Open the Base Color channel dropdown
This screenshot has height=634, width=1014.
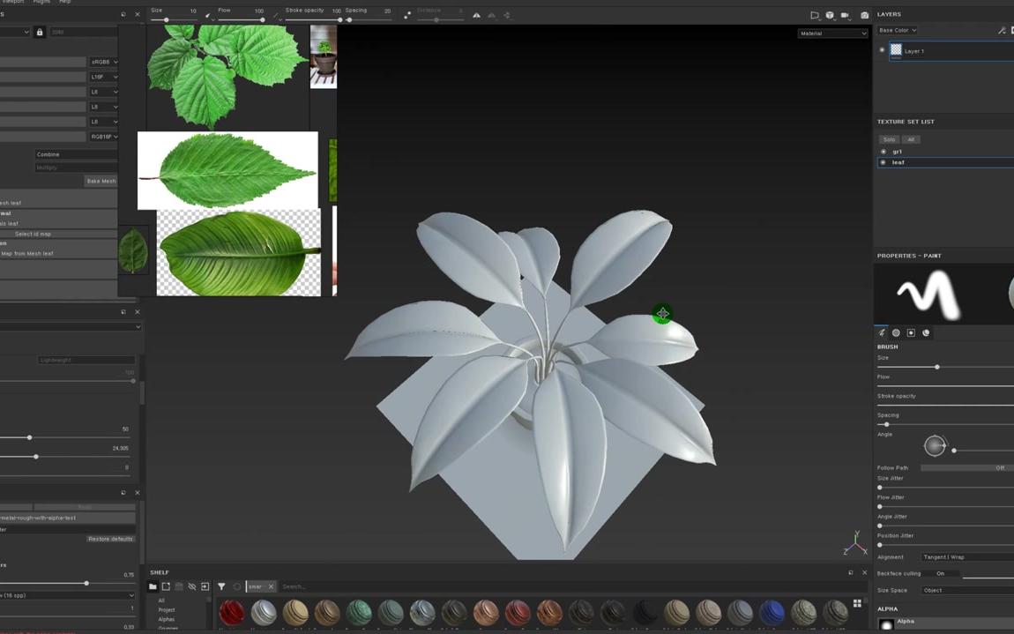point(898,30)
